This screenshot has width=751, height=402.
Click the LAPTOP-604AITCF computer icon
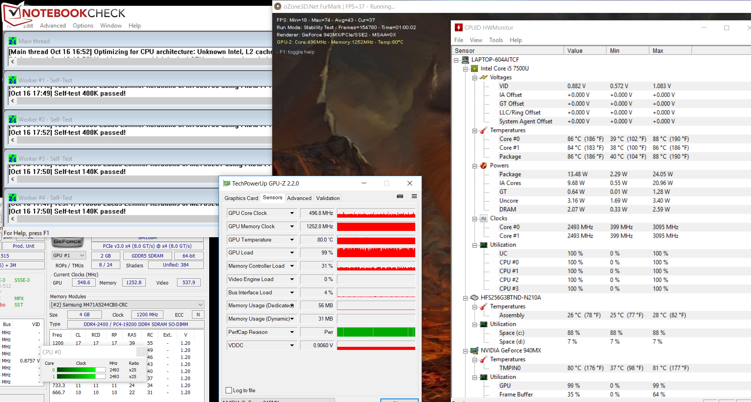(465, 59)
